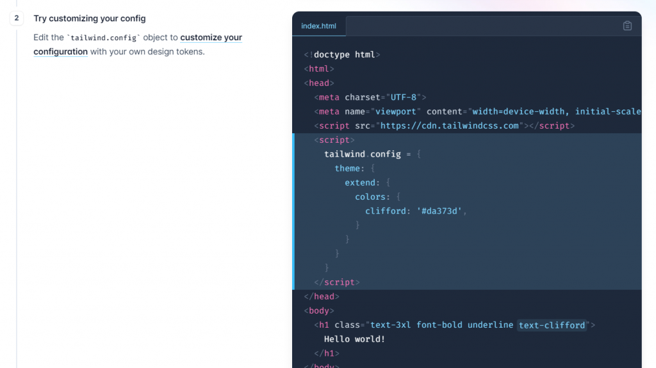This screenshot has height=368, width=656.
Task: Select the index.html tab
Action: pyautogui.click(x=319, y=26)
